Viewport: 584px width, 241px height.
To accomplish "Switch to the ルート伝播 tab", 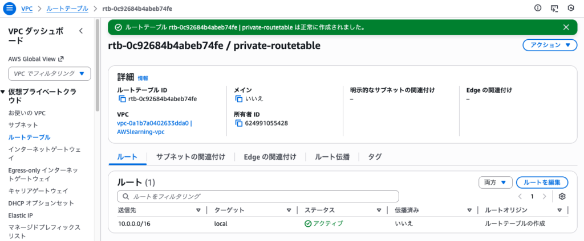I will tap(332, 157).
